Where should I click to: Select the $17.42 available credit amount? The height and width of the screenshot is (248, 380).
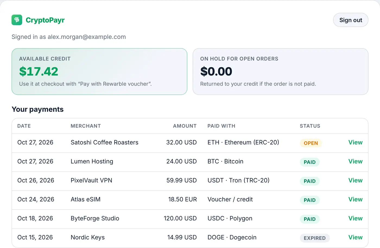click(39, 71)
